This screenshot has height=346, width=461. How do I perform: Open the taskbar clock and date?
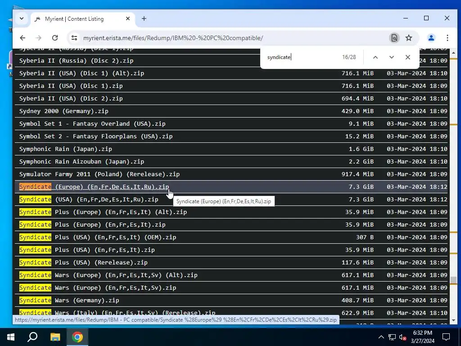coord(422,337)
